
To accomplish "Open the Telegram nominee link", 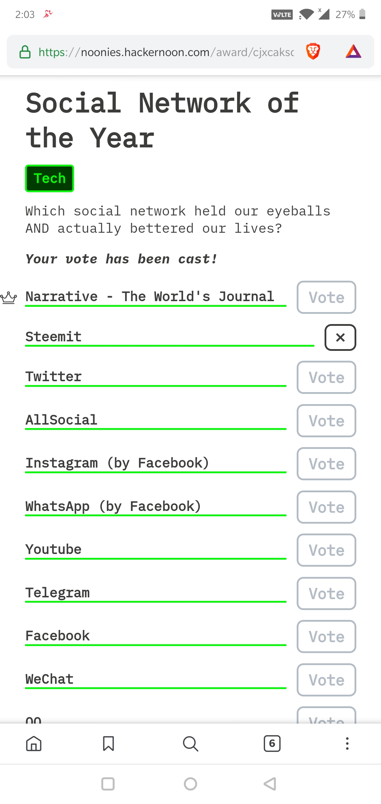I will (x=58, y=593).
